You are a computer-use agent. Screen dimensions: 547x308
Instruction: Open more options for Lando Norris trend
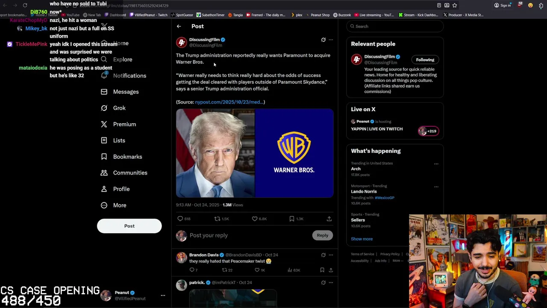[436, 187]
